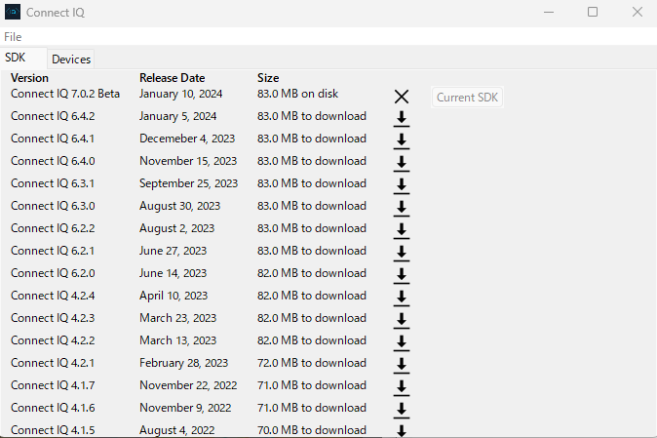Download Connect IQ 6.2.1 SDK
The width and height of the screenshot is (657, 438).
(x=401, y=253)
